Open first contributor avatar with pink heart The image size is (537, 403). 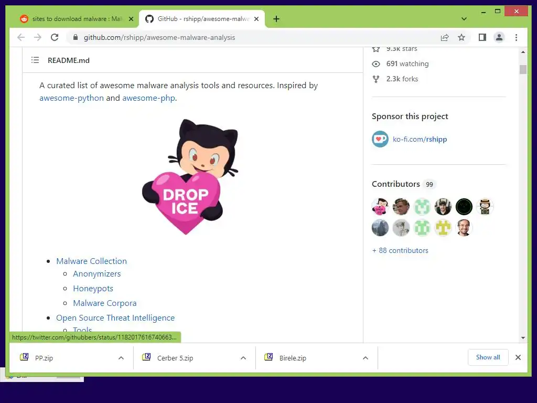tap(380, 207)
